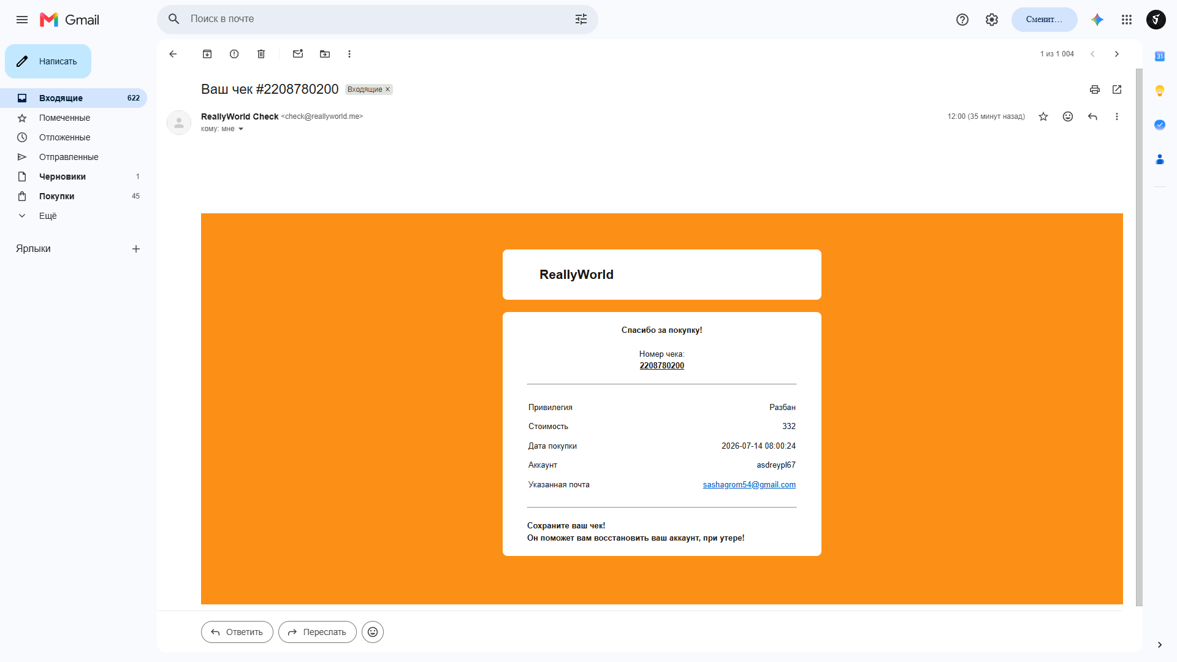Click the Написать compose button
The height and width of the screenshot is (662, 1177).
(48, 61)
